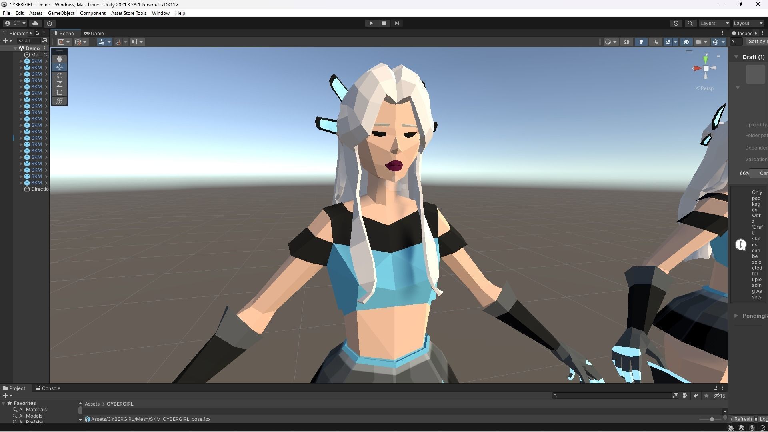768x432 pixels.
Task: Click the auto-generate lighting status icon
Action: click(x=752, y=428)
